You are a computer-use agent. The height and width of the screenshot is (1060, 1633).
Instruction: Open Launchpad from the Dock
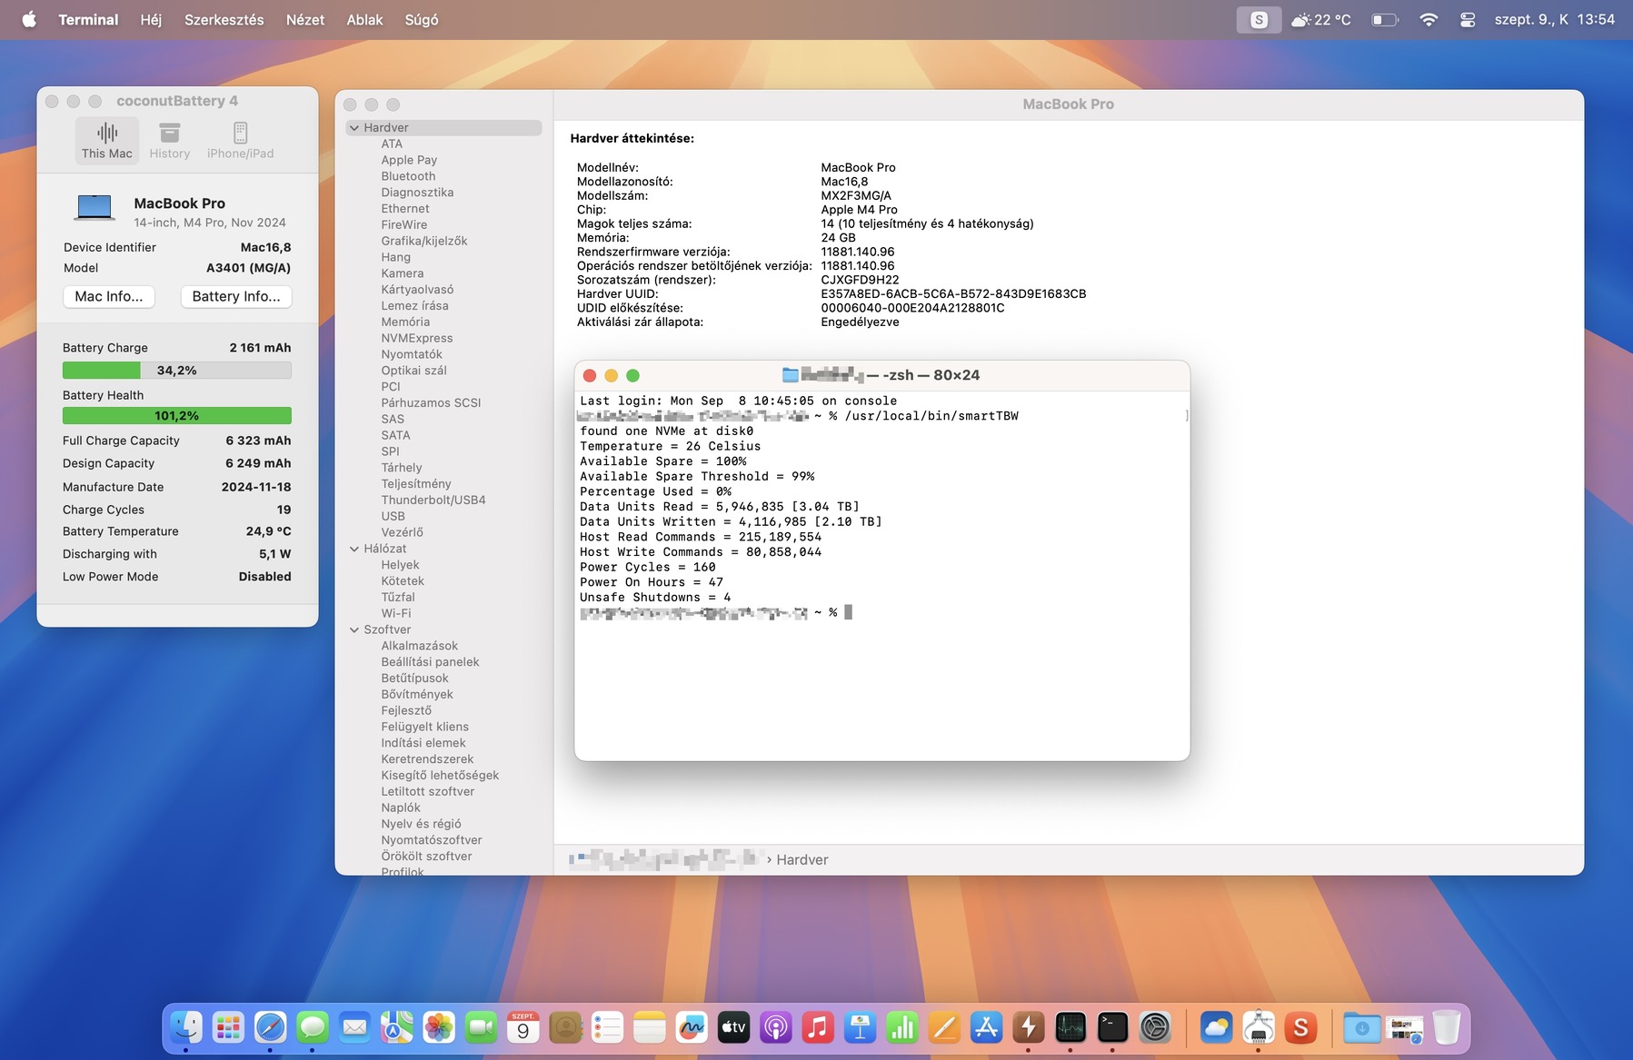click(x=228, y=1027)
